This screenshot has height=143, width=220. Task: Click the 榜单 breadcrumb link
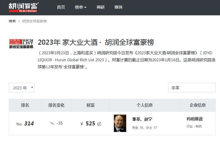tap(12, 21)
